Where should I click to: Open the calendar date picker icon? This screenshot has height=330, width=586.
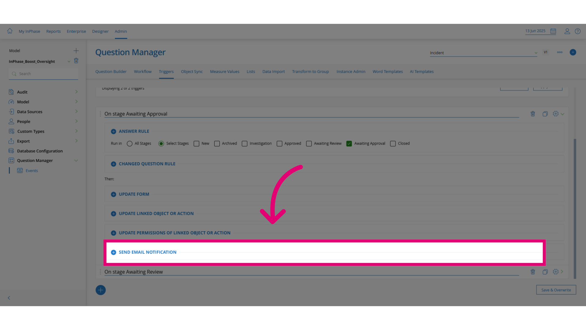click(553, 31)
